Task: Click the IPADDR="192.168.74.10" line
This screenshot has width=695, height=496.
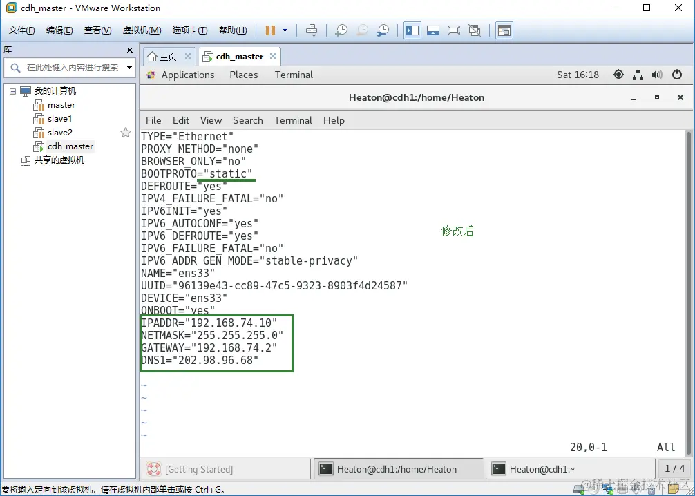Action: tap(209, 323)
